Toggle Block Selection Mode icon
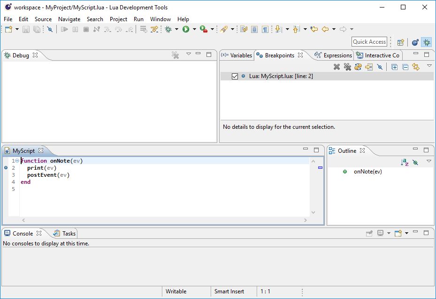This screenshot has width=436, height=299. 254,29
